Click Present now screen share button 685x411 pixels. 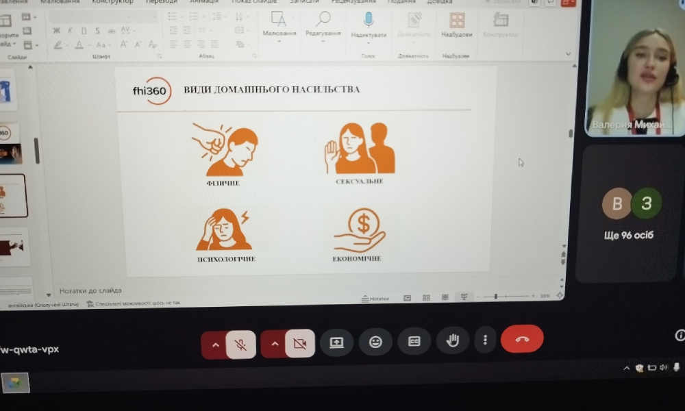tap(336, 342)
